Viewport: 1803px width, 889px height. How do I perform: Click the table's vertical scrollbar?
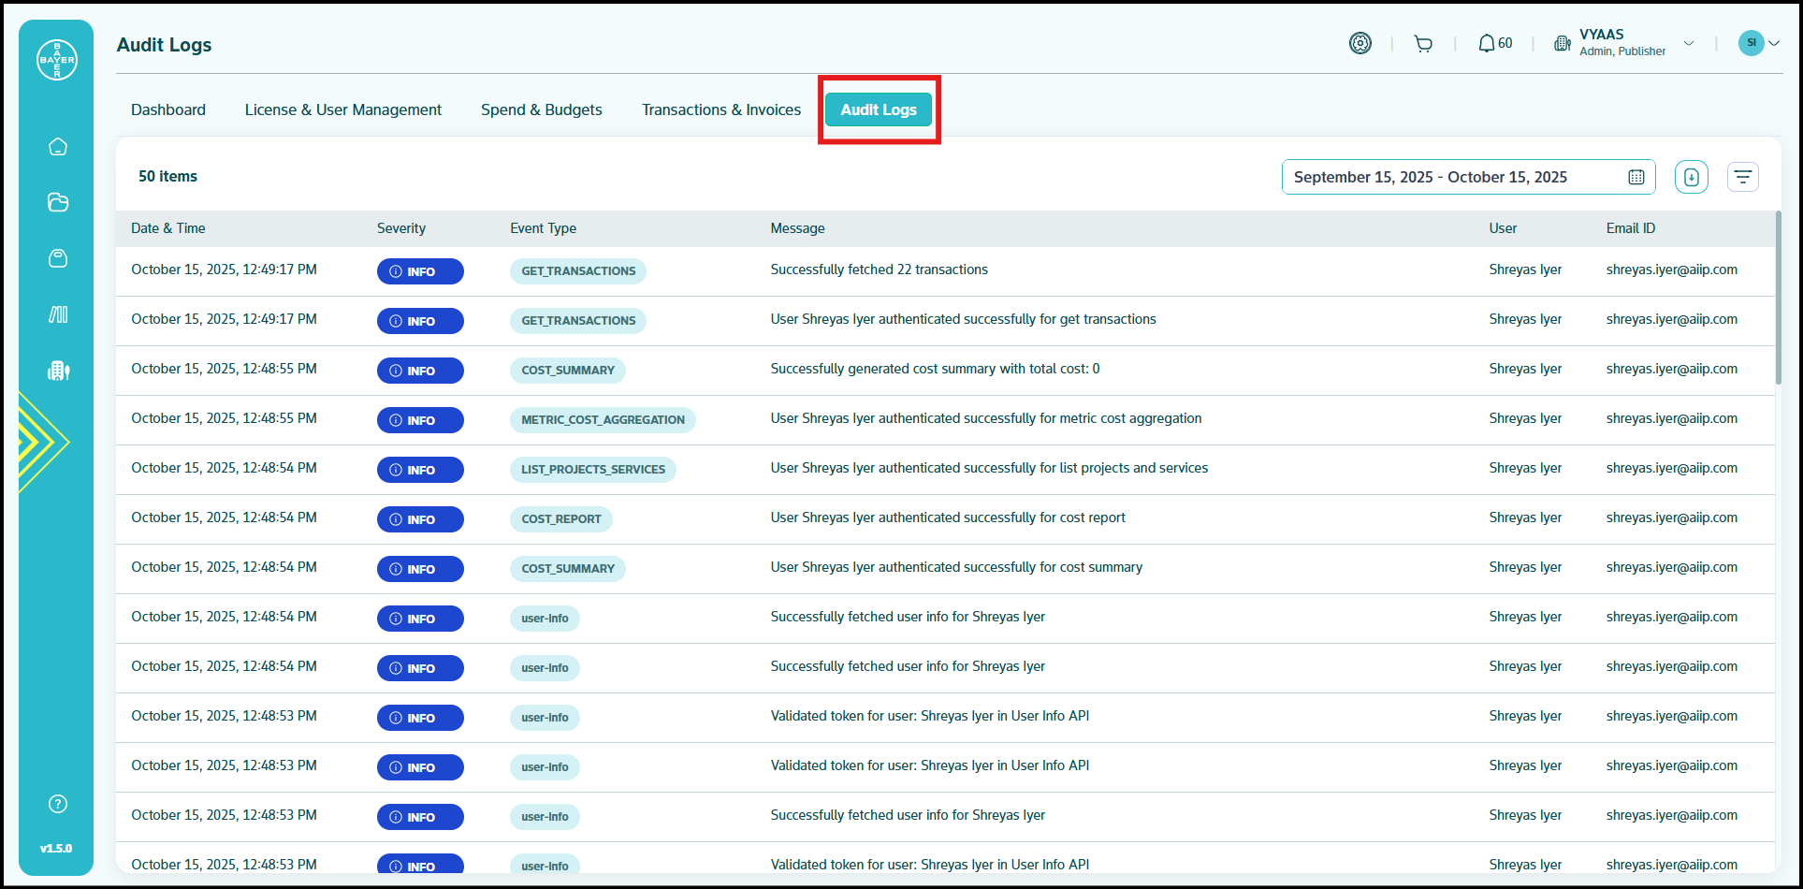[x=1778, y=298]
